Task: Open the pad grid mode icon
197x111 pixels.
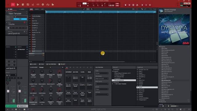Action: tap(23, 5)
